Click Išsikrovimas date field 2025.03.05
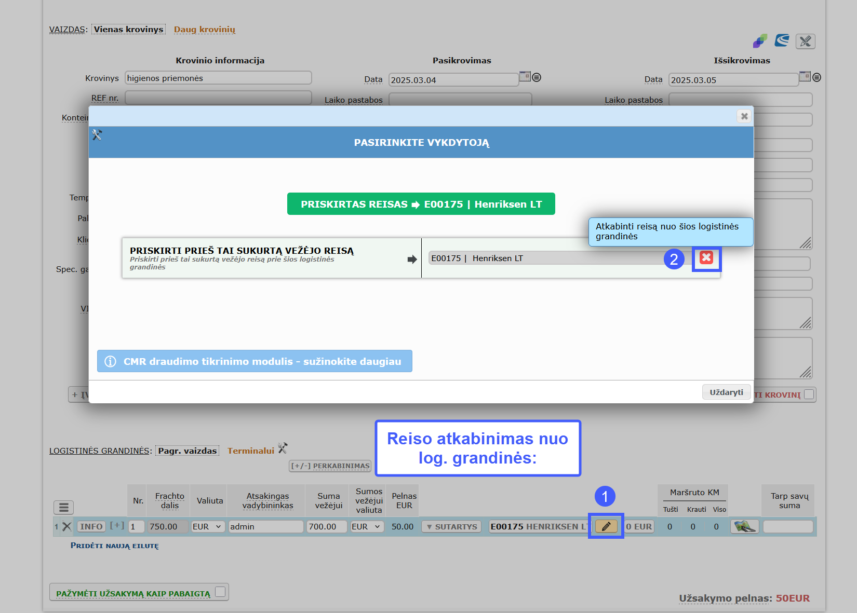Viewport: 857px width, 613px height. tap(733, 80)
